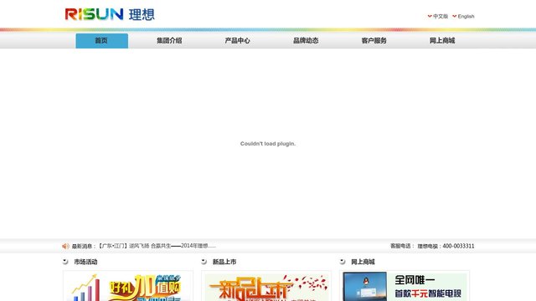Image resolution: width=536 pixels, height=301 pixels.
Task: Click the RISUN 理想 logo
Action: coord(110,14)
